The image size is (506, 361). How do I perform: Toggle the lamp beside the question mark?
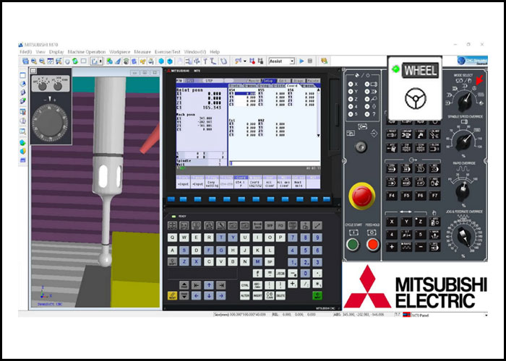[x=367, y=114]
